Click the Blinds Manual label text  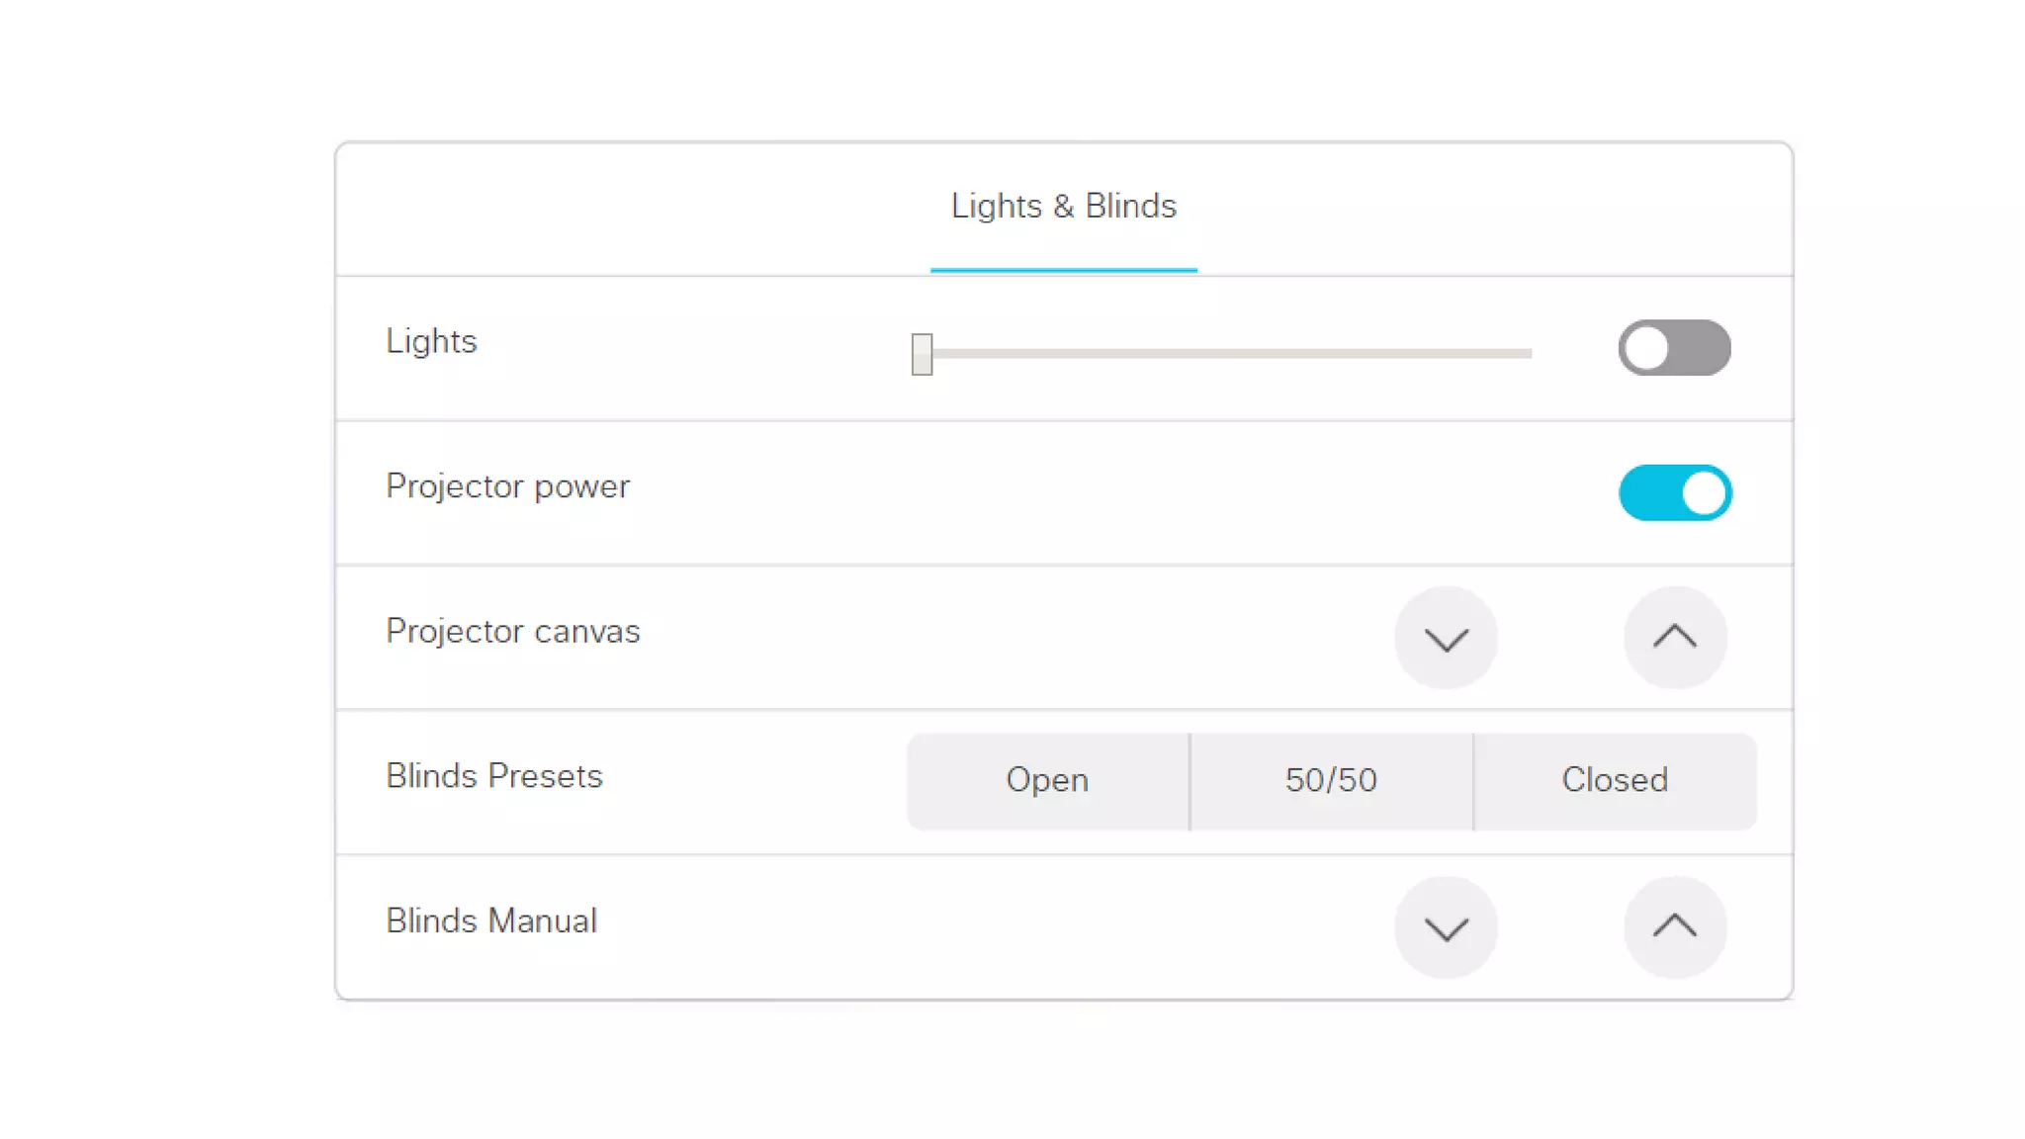490,920
